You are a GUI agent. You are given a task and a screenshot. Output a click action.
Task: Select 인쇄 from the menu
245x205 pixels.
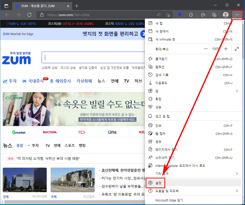pyautogui.click(x=194, y=126)
